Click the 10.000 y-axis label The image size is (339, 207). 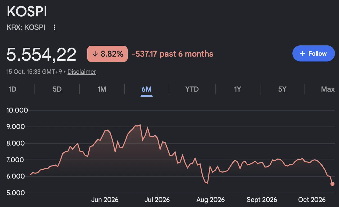pyautogui.click(x=17, y=110)
